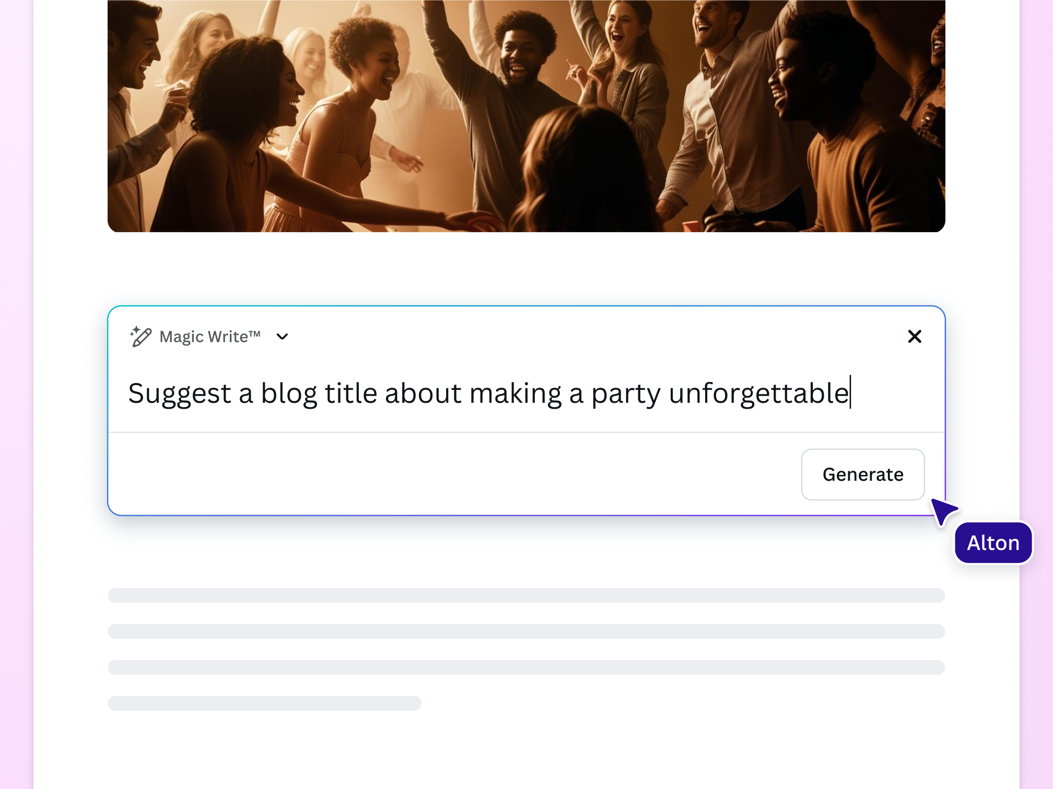
Task: Click the purple collaborator cursor arrow
Action: [942, 510]
